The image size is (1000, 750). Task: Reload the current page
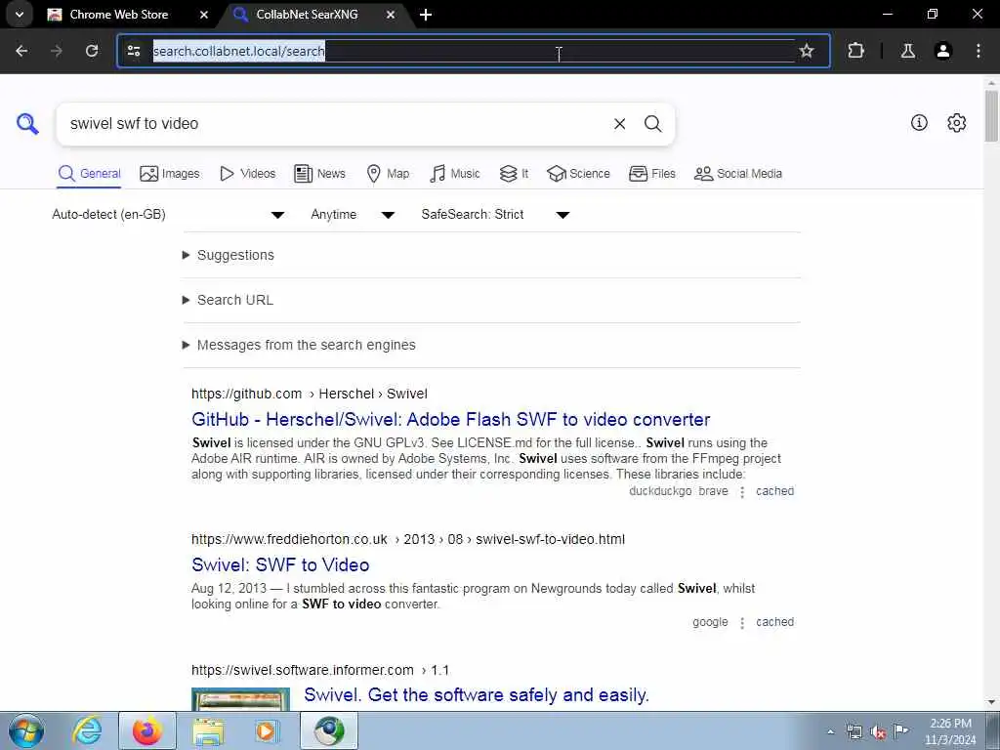(x=92, y=51)
